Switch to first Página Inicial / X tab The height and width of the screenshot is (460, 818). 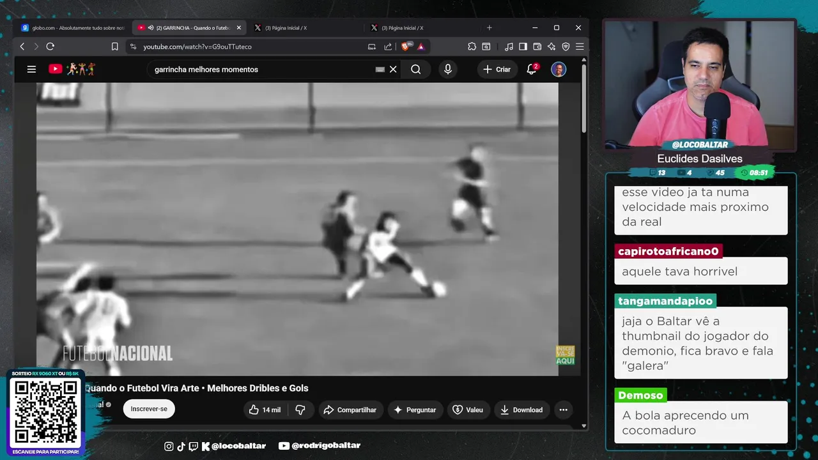[x=285, y=28]
